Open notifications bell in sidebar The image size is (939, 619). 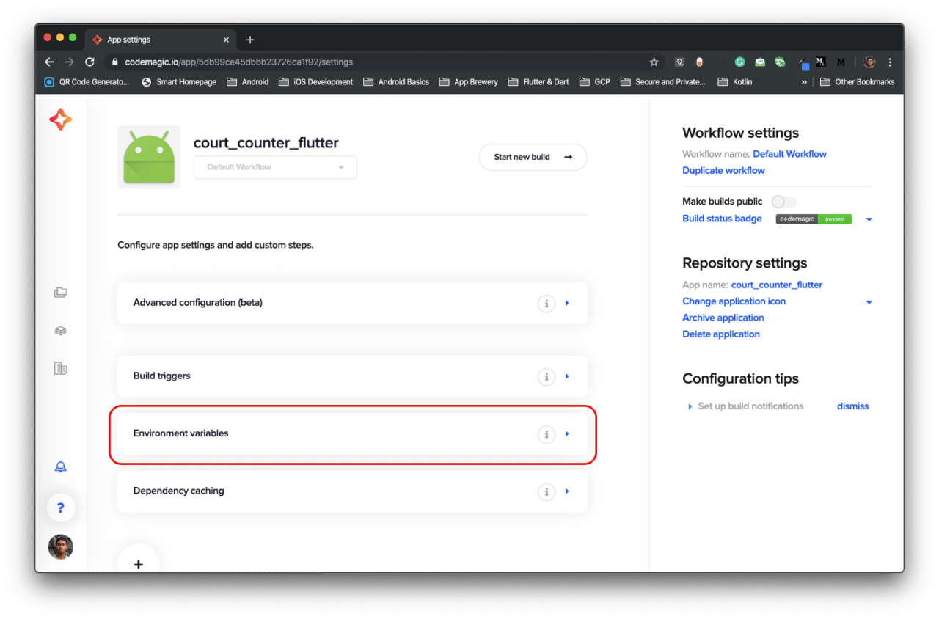pos(60,466)
